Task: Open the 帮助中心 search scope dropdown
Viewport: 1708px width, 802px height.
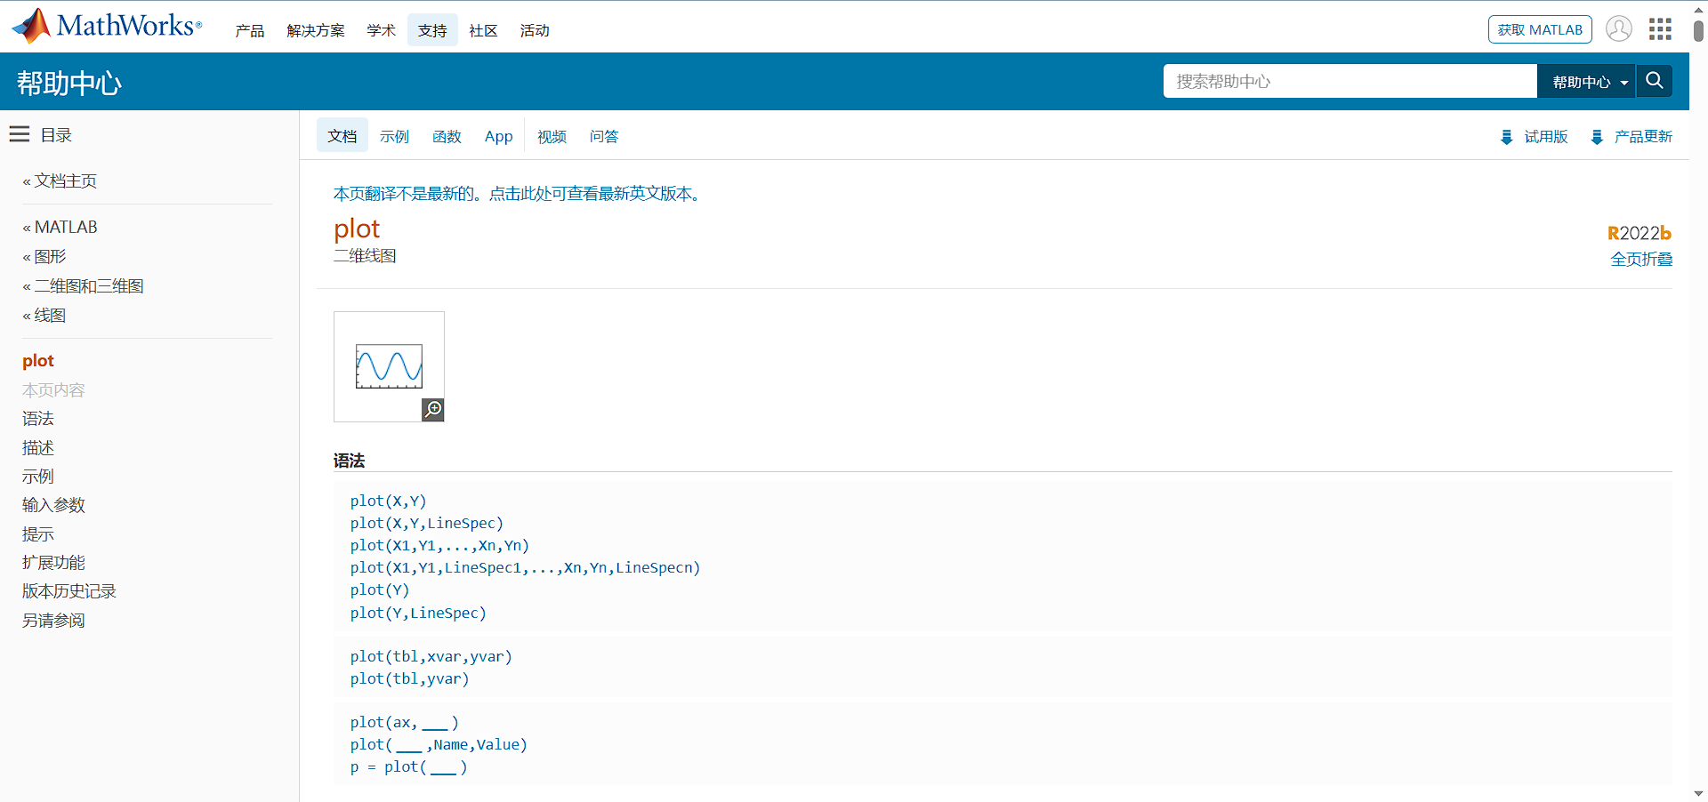Action: point(1586,82)
